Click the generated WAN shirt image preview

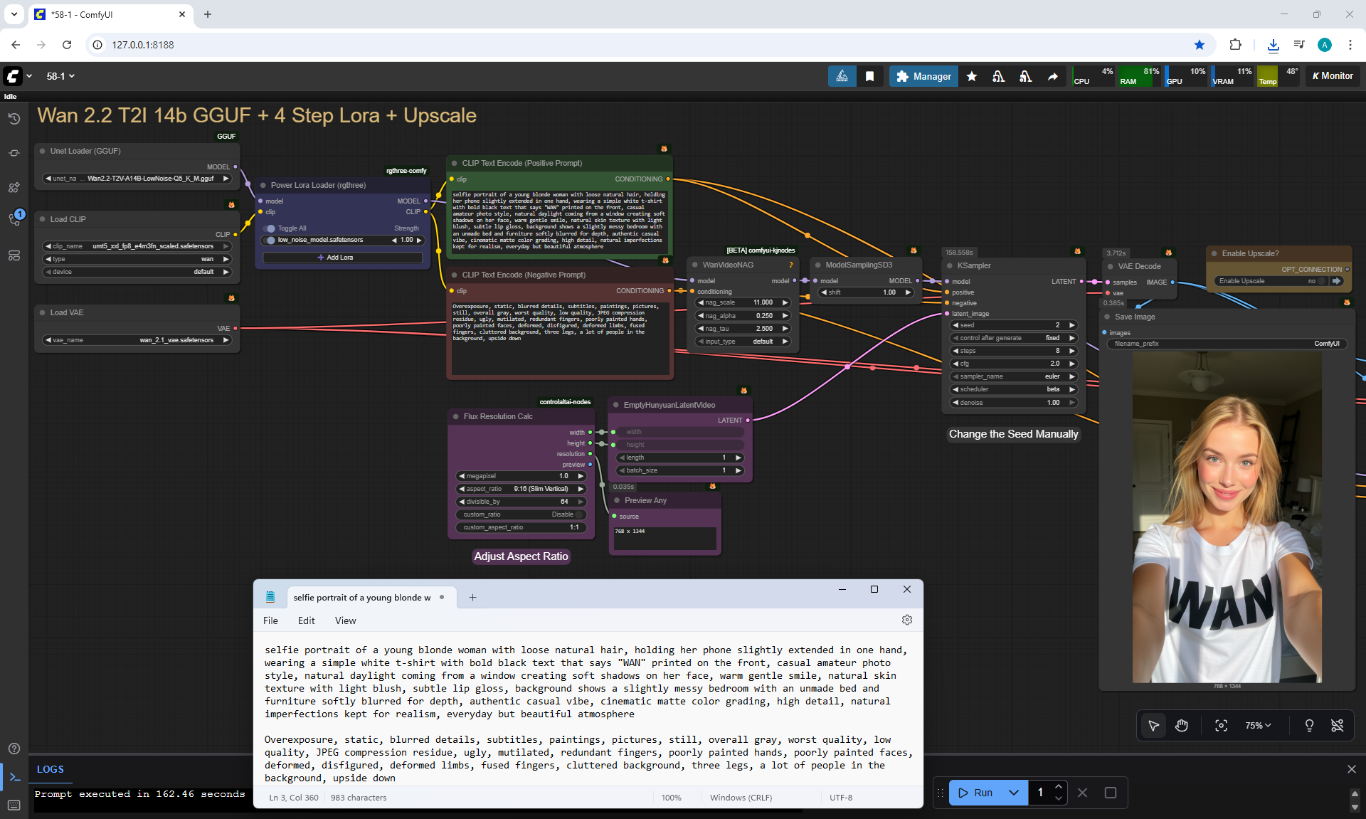(1227, 517)
